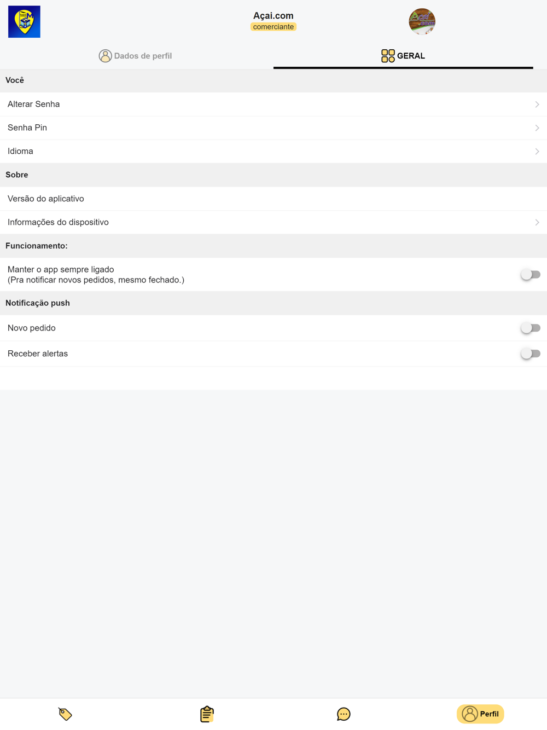Click the comerciante badge label

coord(273,27)
